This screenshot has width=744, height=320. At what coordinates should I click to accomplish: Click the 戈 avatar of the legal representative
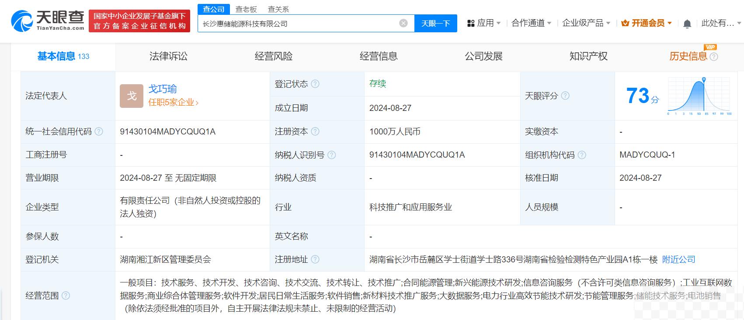132,96
